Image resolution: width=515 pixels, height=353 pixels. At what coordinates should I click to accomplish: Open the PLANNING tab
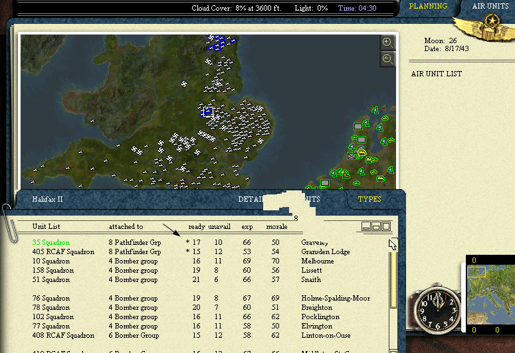(x=428, y=6)
